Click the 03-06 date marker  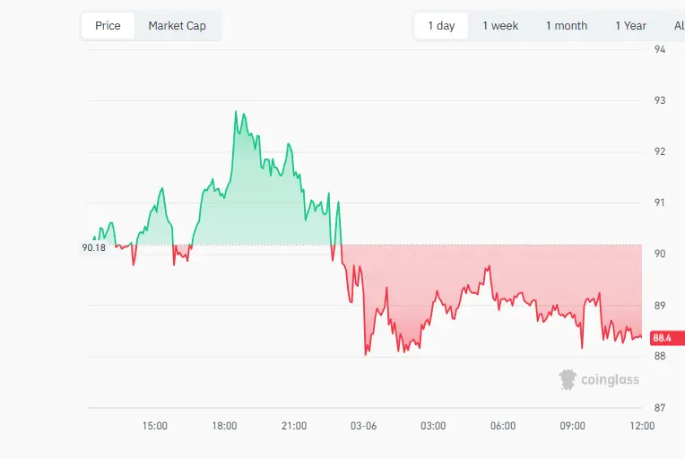pyautogui.click(x=363, y=427)
